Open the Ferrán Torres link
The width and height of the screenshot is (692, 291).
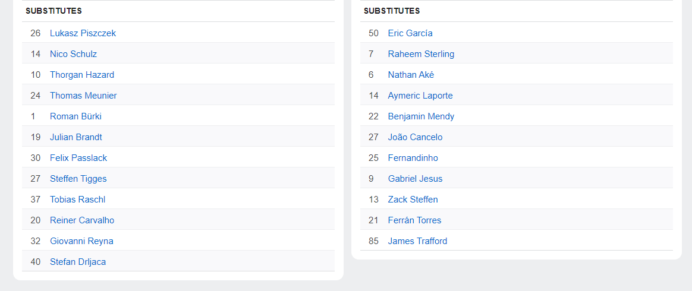pos(414,220)
